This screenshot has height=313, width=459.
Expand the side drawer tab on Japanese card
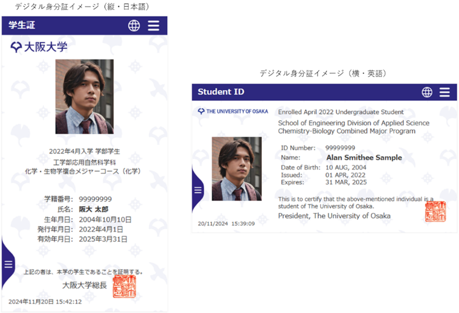tap(8, 264)
